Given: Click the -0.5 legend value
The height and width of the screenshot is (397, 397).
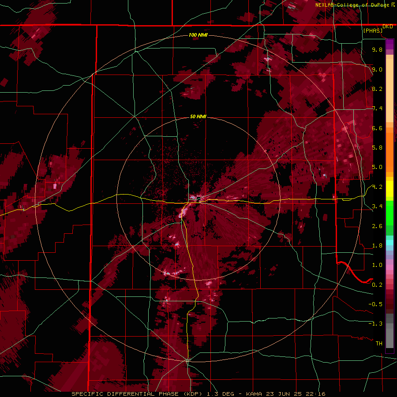Looking at the screenshot, I should (375, 304).
